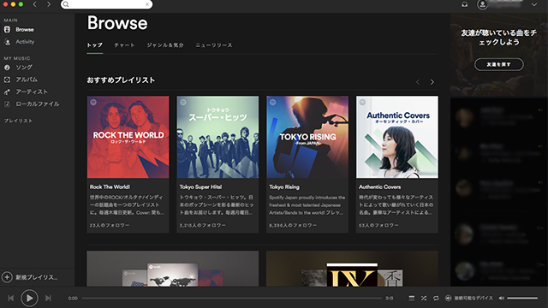Switch to the トップ tab
Image resolution: width=548 pixels, height=308 pixels.
tap(94, 45)
